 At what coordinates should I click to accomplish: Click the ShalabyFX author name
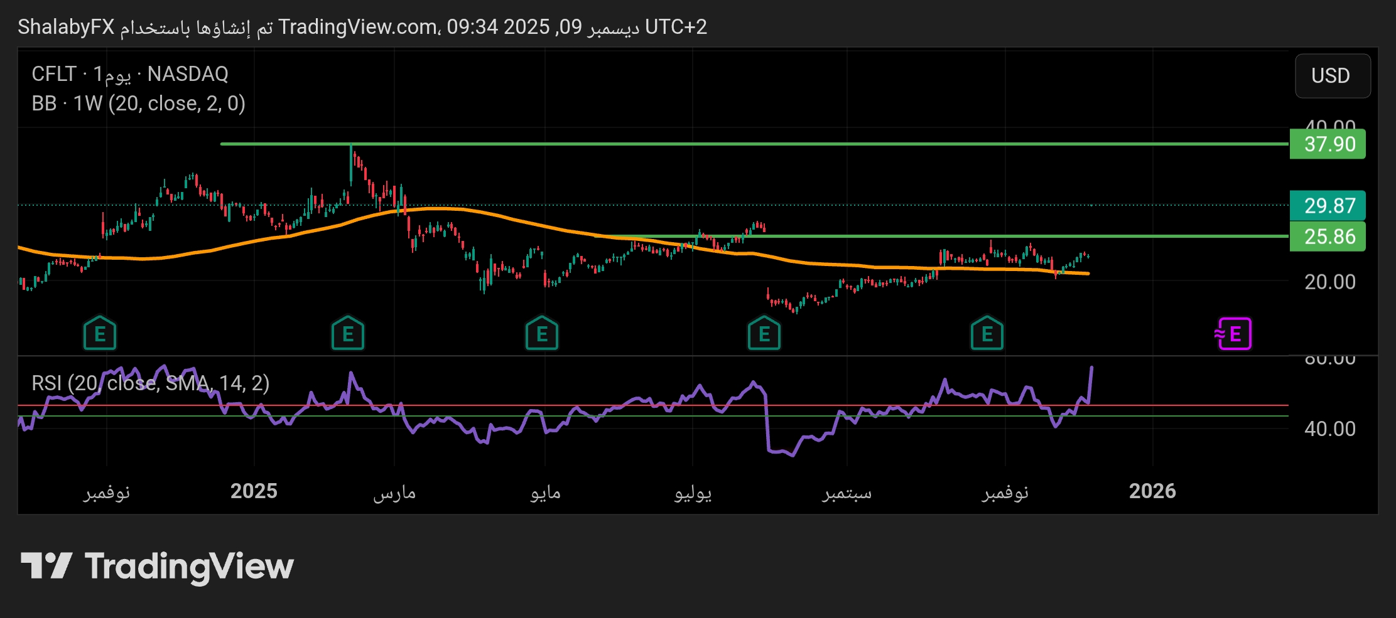coord(66,27)
